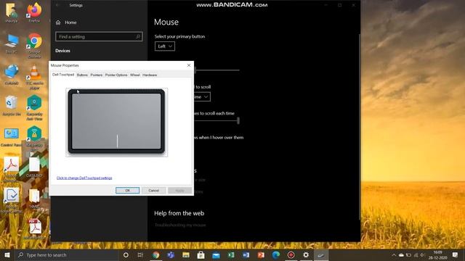Open the blue globe network desktop icon
The width and height of the screenshot is (465, 261).
[x=12, y=75]
